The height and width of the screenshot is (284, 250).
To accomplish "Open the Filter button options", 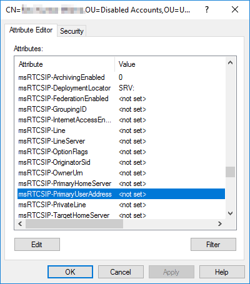I will coord(213,245).
